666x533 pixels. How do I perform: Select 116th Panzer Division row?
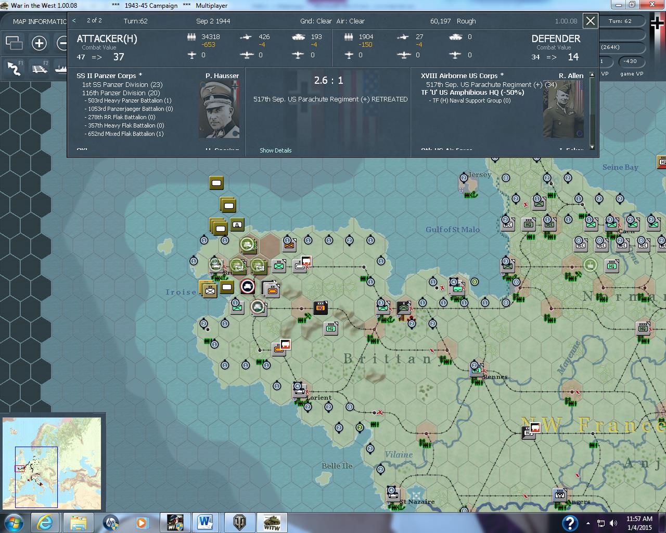point(121,93)
